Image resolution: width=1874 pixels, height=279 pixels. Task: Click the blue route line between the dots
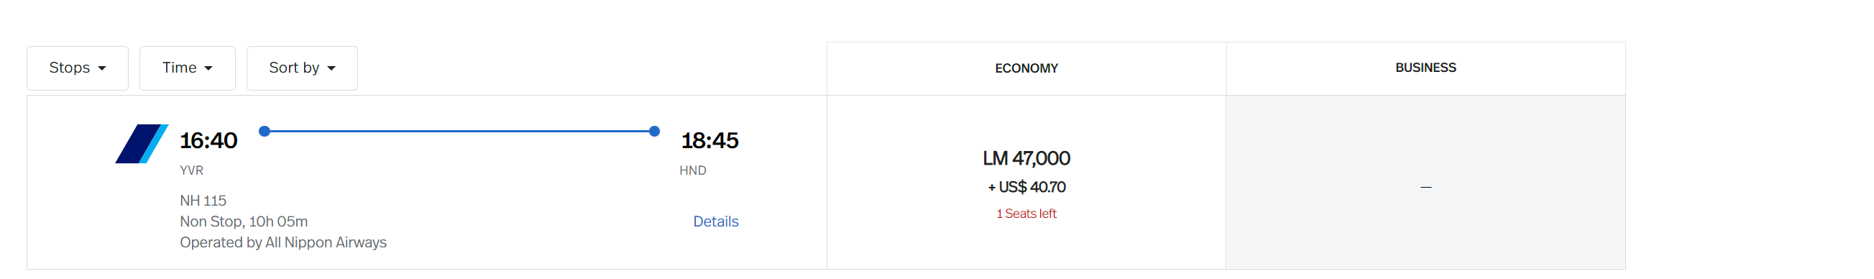[460, 131]
